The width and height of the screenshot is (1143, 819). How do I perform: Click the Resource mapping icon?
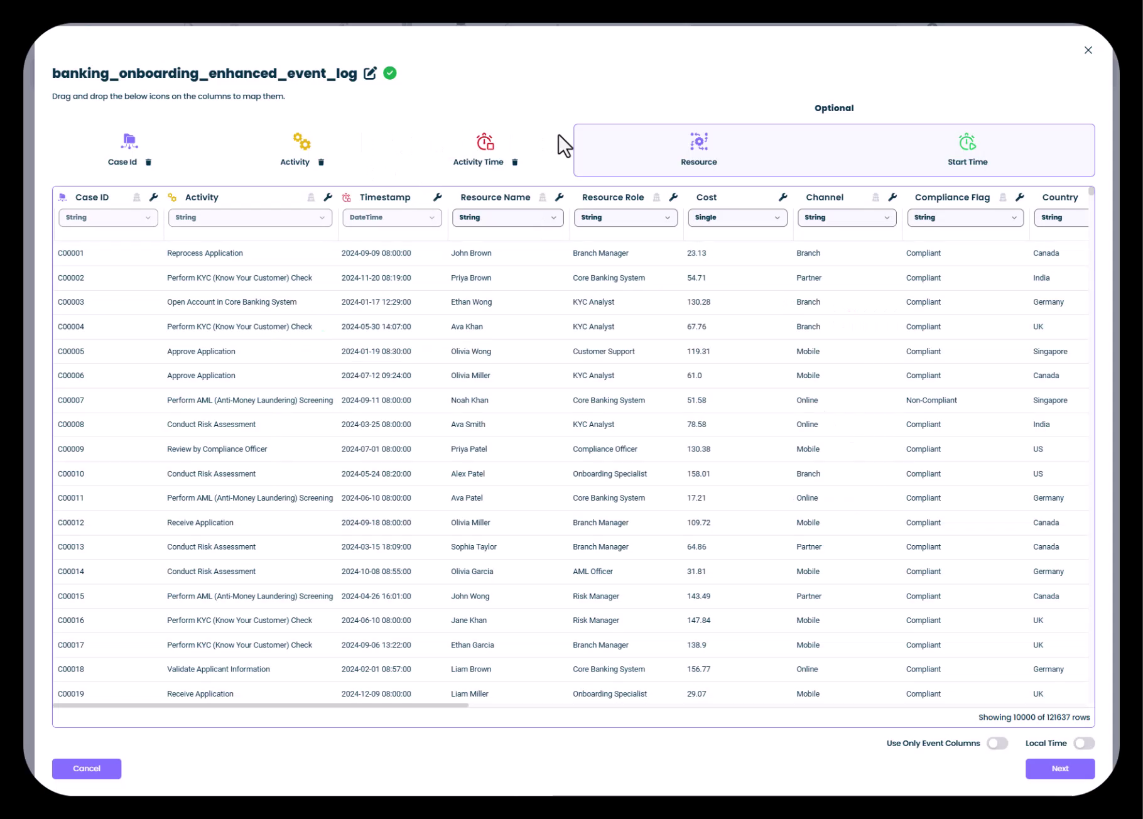[698, 142]
